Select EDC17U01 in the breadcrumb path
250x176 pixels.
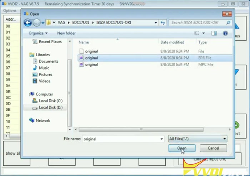(x=80, y=22)
